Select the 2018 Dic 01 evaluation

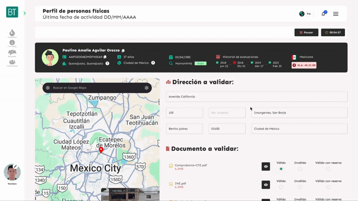point(239,64)
